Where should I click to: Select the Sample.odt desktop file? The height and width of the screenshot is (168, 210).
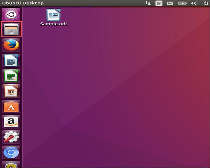tap(54, 14)
